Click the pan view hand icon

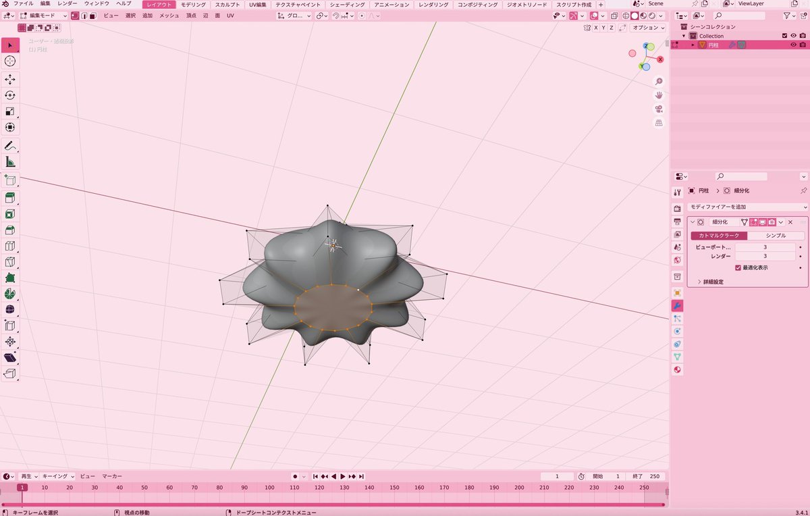pos(659,95)
